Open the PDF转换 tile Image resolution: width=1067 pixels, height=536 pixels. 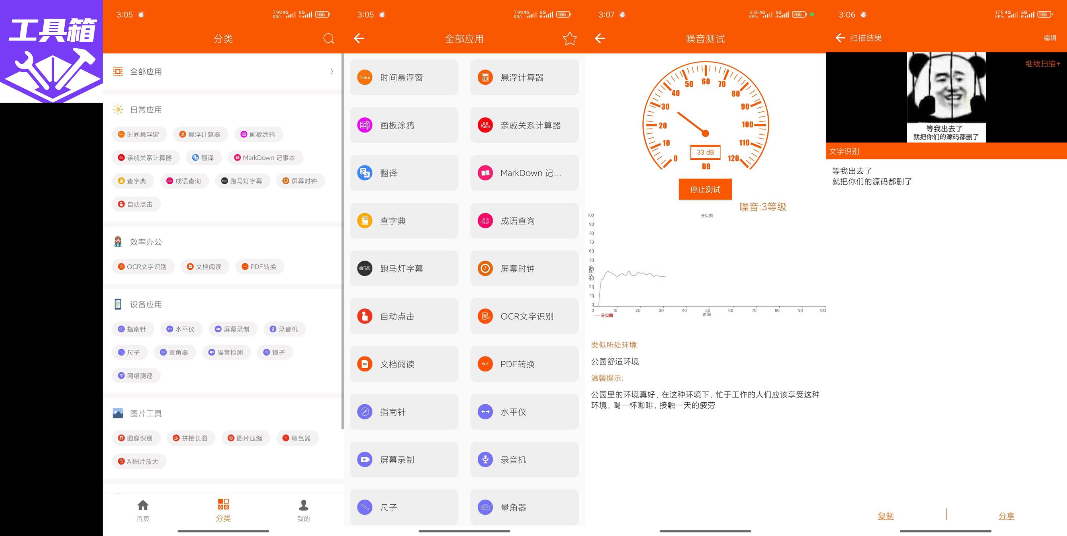[x=524, y=364]
